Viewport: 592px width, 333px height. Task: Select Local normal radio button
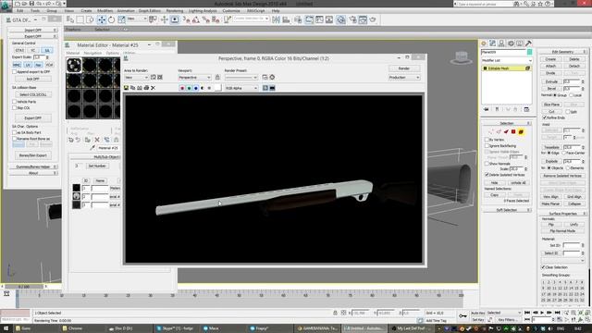pyautogui.click(x=572, y=95)
